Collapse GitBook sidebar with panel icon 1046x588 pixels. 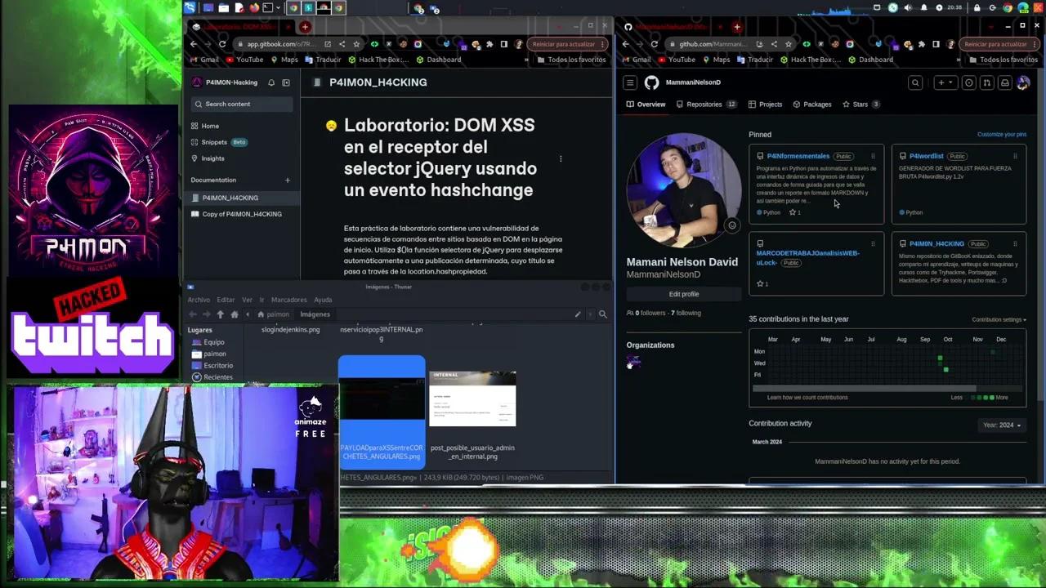coord(286,82)
